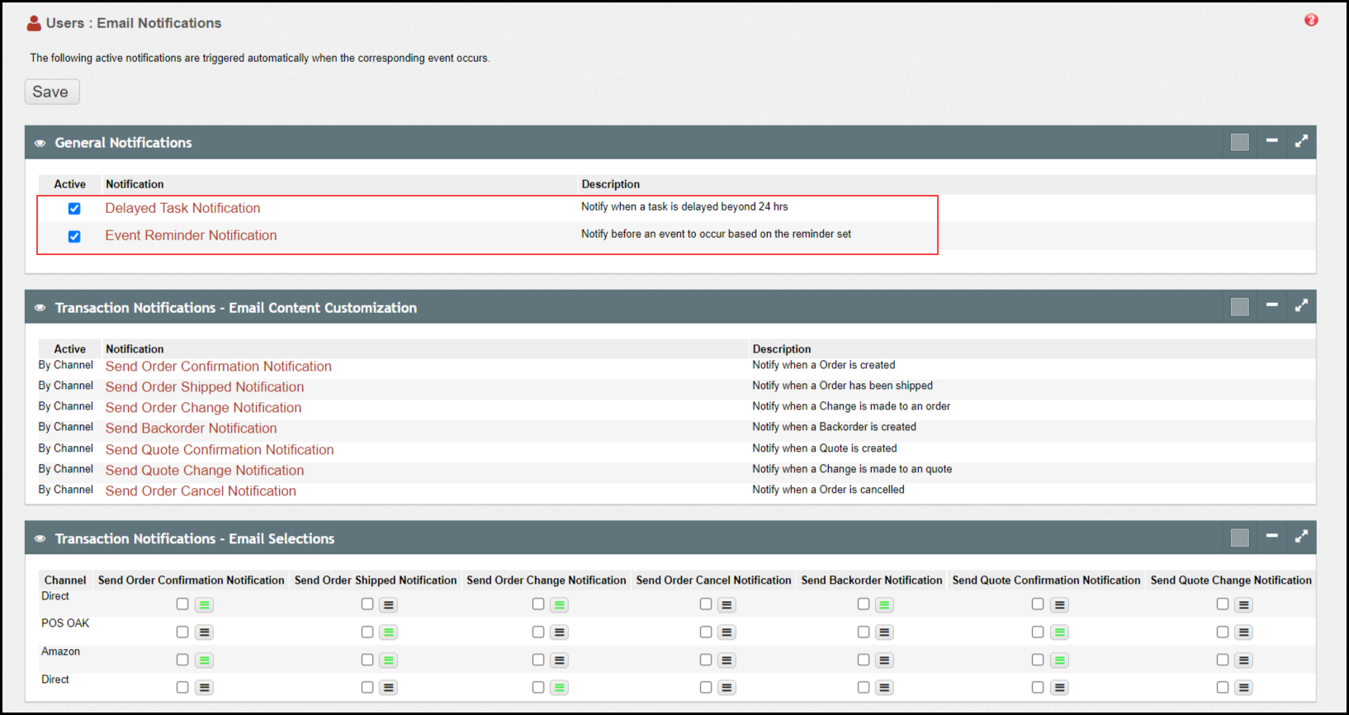Click 'Notify when a Backorder is created' description

(x=834, y=427)
